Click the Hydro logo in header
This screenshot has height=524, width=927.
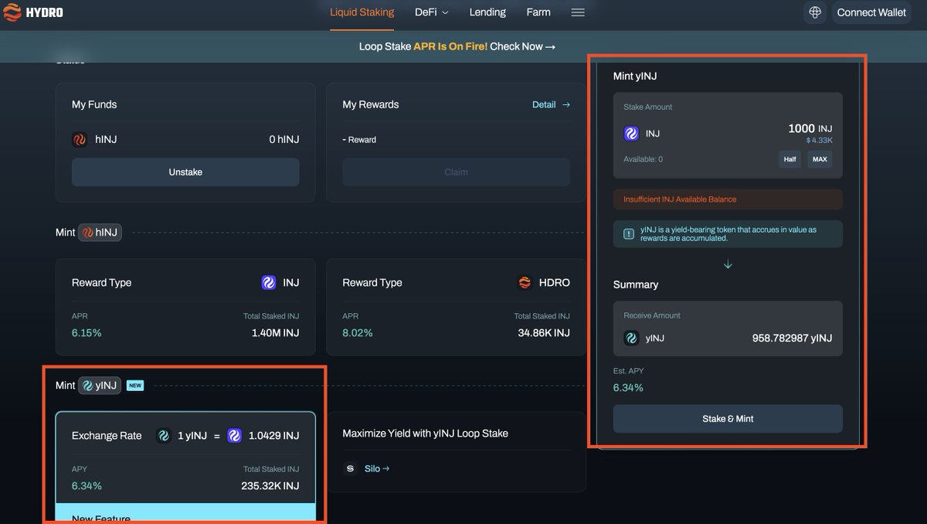(34, 12)
